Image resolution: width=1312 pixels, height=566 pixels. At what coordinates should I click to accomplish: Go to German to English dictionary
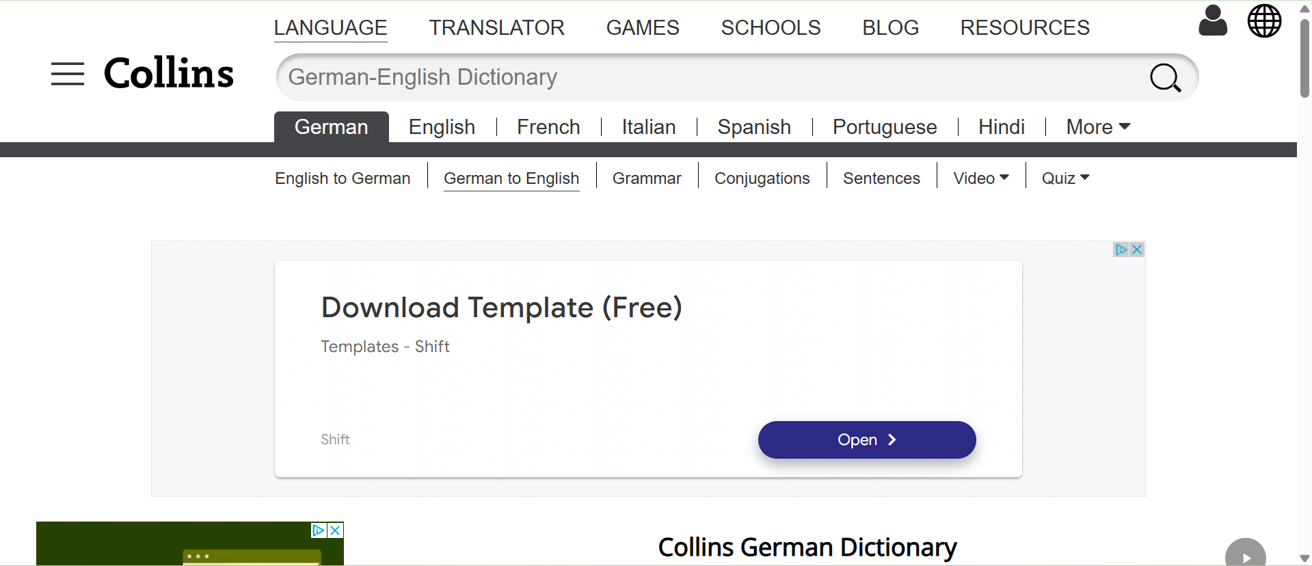pyautogui.click(x=511, y=178)
